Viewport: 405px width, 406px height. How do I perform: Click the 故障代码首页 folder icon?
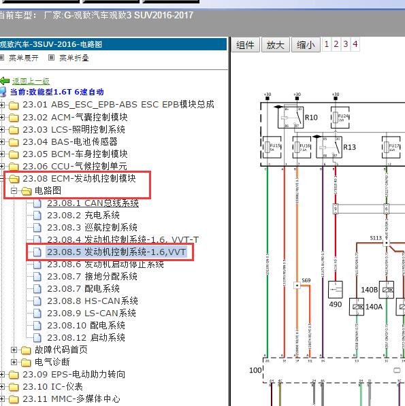pos(26,350)
